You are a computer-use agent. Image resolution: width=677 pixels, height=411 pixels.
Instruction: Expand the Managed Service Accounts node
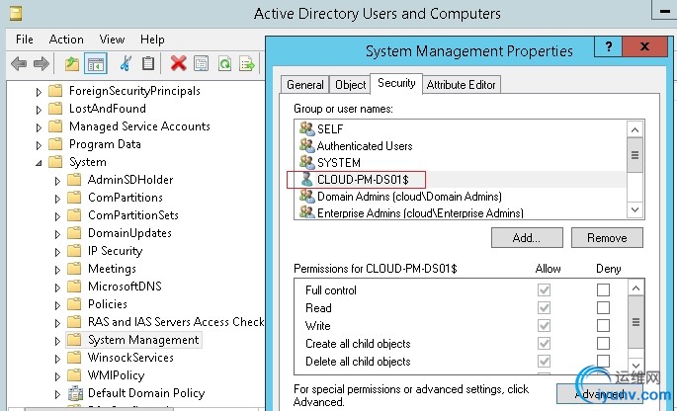click(x=40, y=126)
